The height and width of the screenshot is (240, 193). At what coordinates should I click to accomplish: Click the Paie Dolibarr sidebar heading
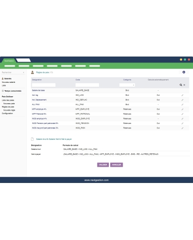tap(7, 97)
